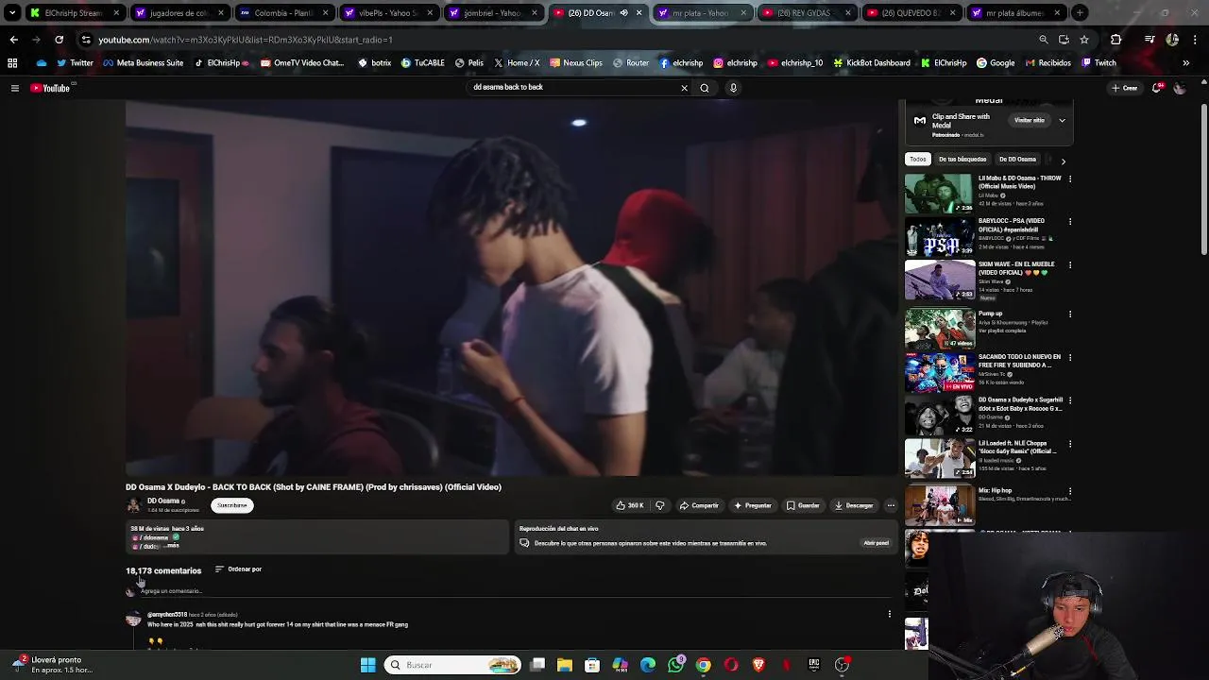Click the Preguntar button
Viewport: 1209px width, 680px height.
pos(753,505)
